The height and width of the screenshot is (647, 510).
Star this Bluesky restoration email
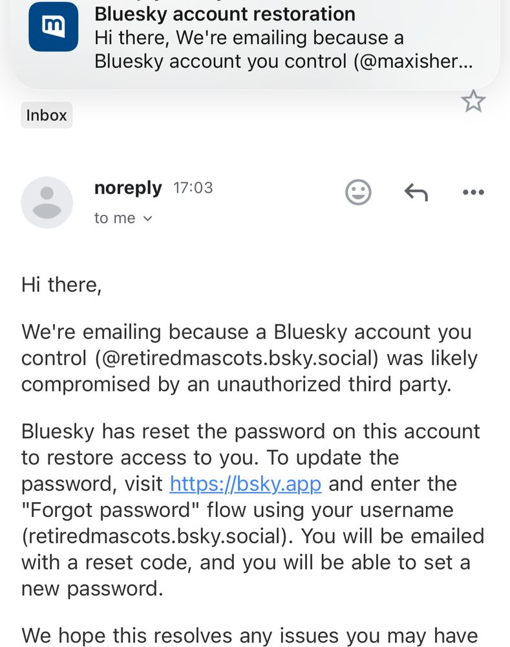pos(473,101)
